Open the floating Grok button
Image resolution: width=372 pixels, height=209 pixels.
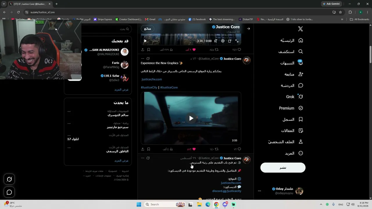9,179
